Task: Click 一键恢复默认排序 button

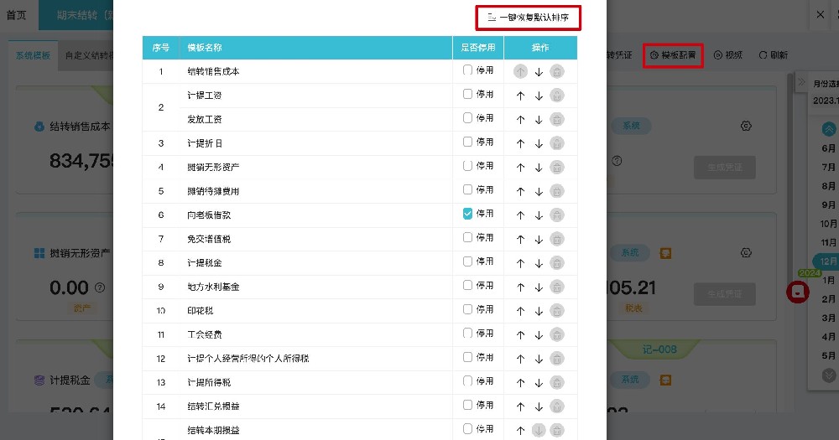Action: pos(528,18)
